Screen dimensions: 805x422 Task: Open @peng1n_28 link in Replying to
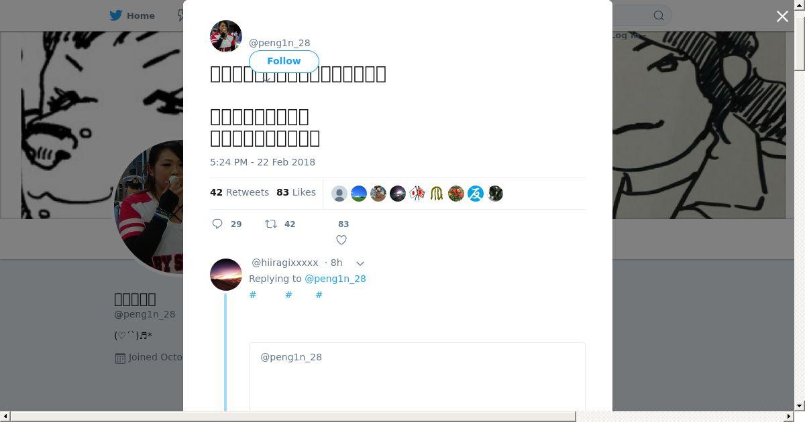point(335,279)
